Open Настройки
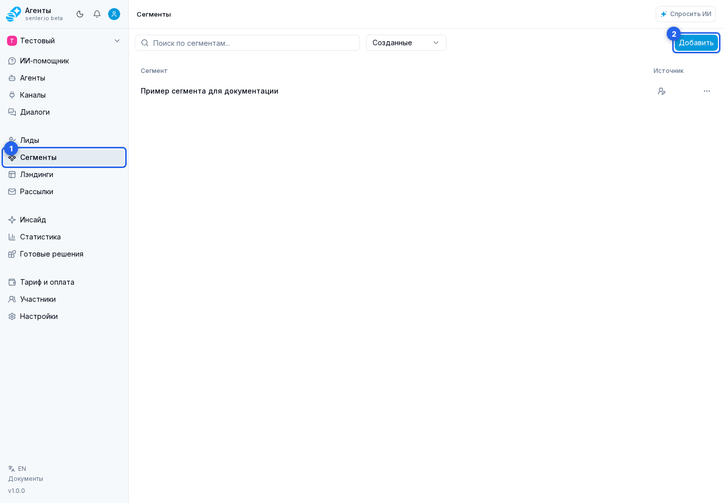The width and height of the screenshot is (724, 503). pyautogui.click(x=64, y=316)
